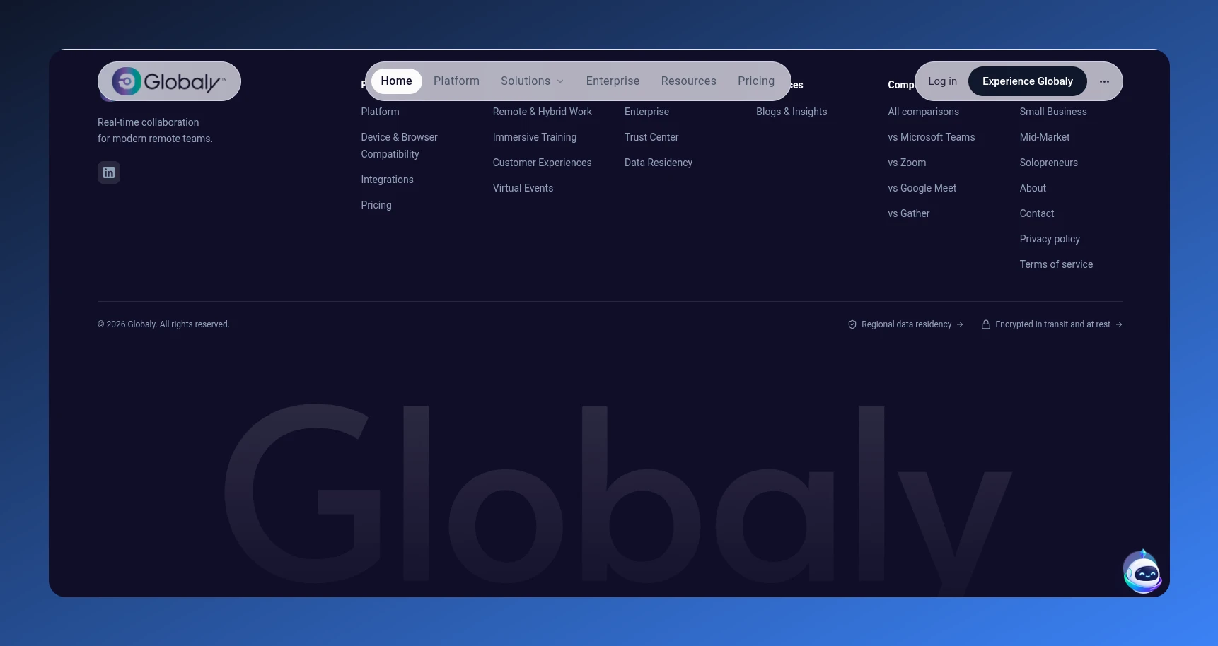Open the Resources nav item
The image size is (1218, 646).
pos(689,81)
